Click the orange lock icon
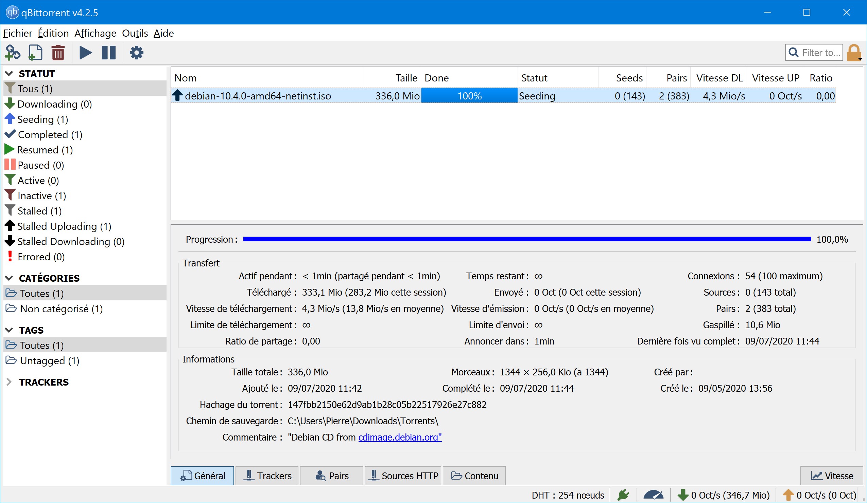 (854, 53)
